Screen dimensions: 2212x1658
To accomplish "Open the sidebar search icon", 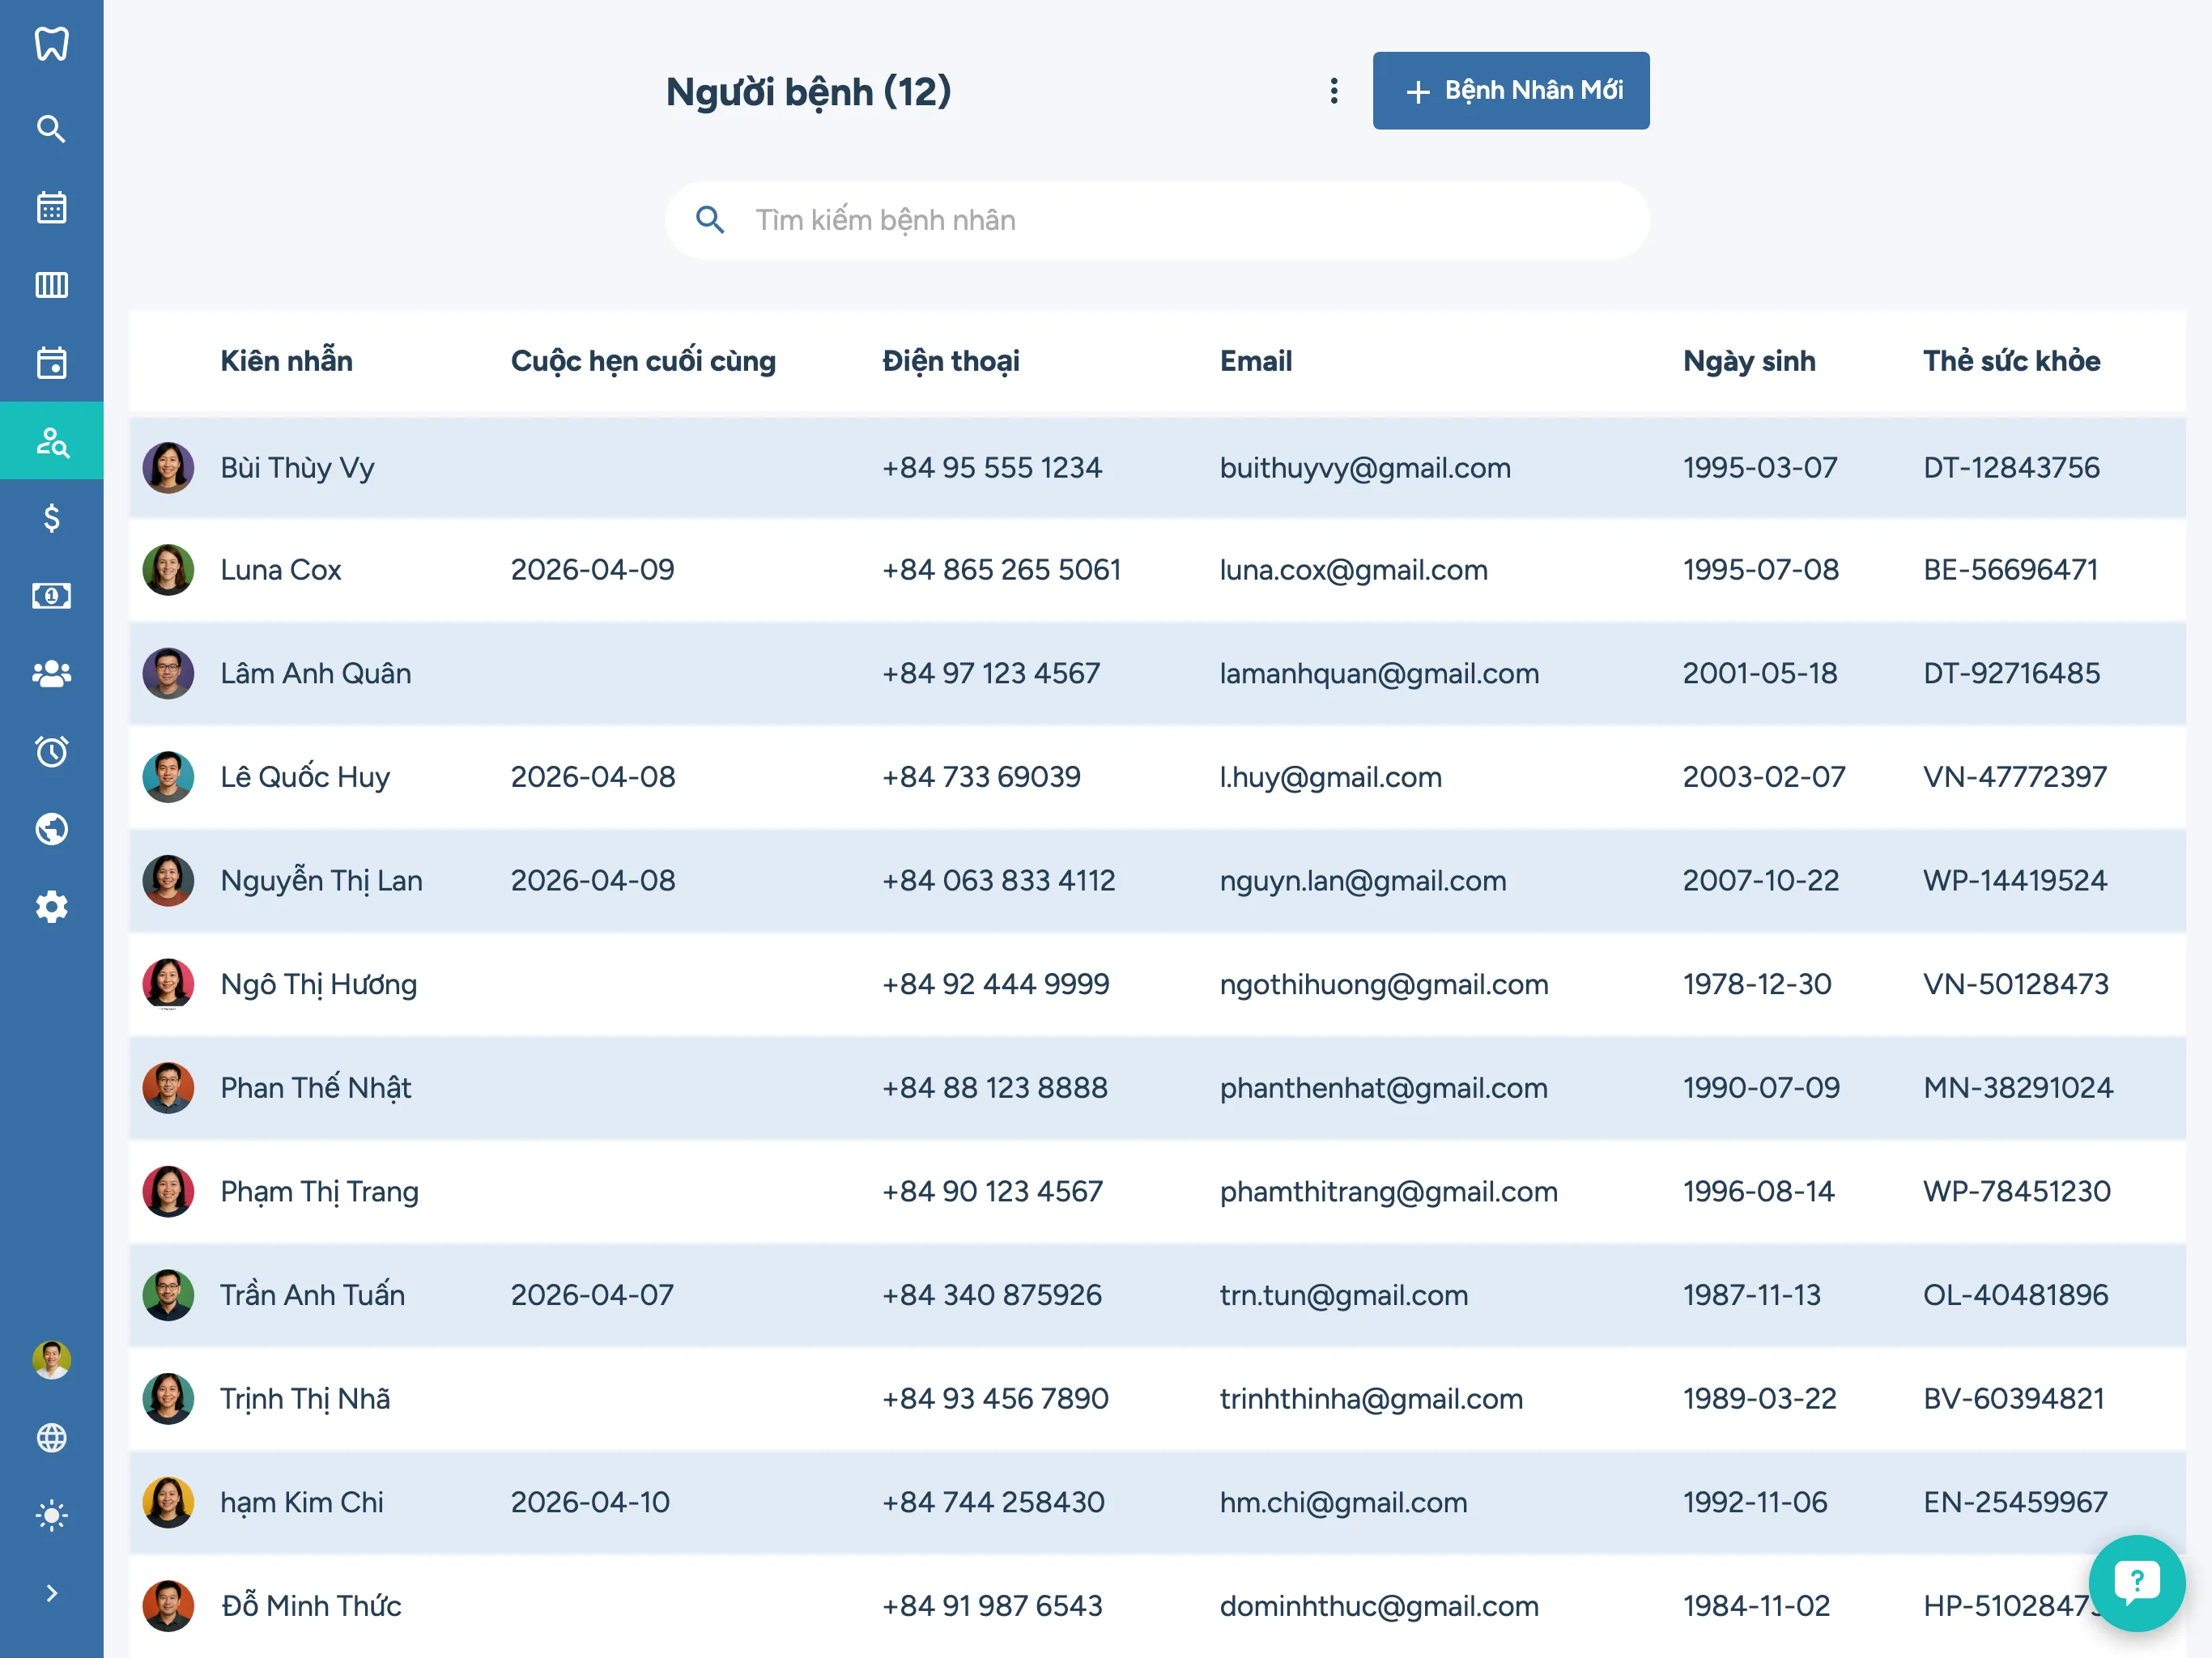I will click(51, 129).
